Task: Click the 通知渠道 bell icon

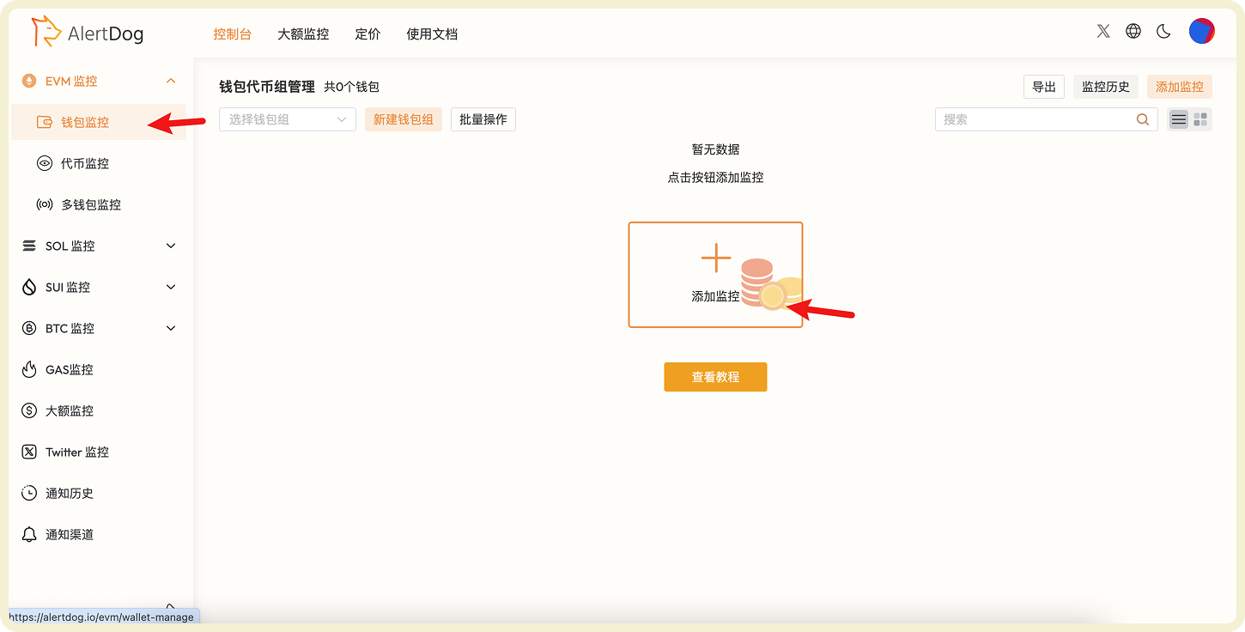Action: click(28, 534)
